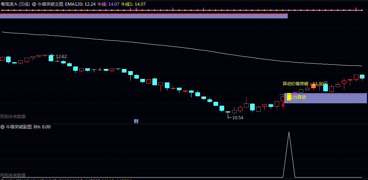Click the purple 主力异动 zone box
The image size is (368, 180).
point(325,98)
